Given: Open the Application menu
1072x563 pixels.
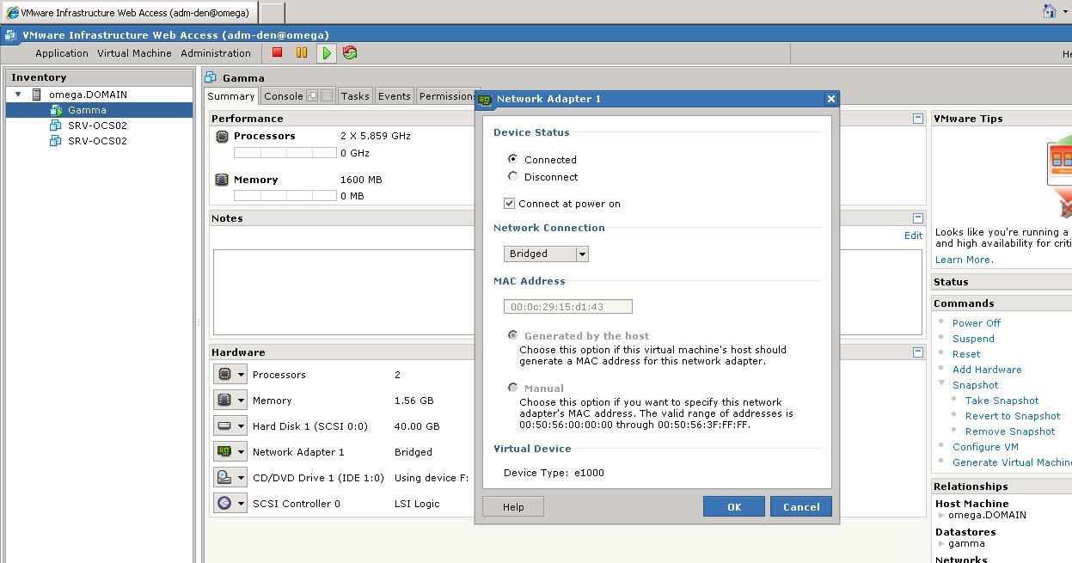Looking at the screenshot, I should click(x=62, y=53).
